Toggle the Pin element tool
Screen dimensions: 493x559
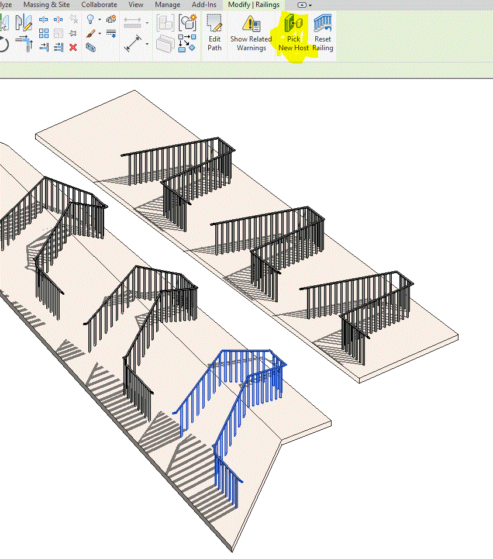[x=74, y=33]
